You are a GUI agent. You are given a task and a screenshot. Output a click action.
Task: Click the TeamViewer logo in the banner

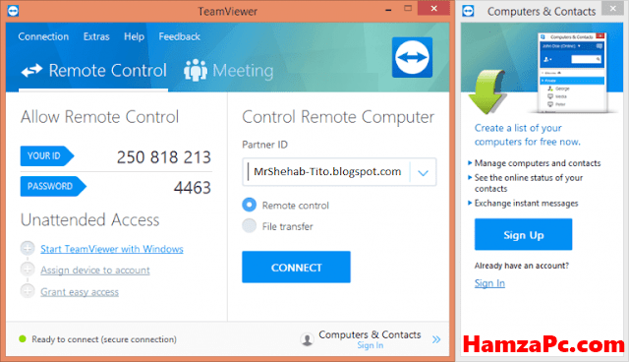(x=412, y=57)
